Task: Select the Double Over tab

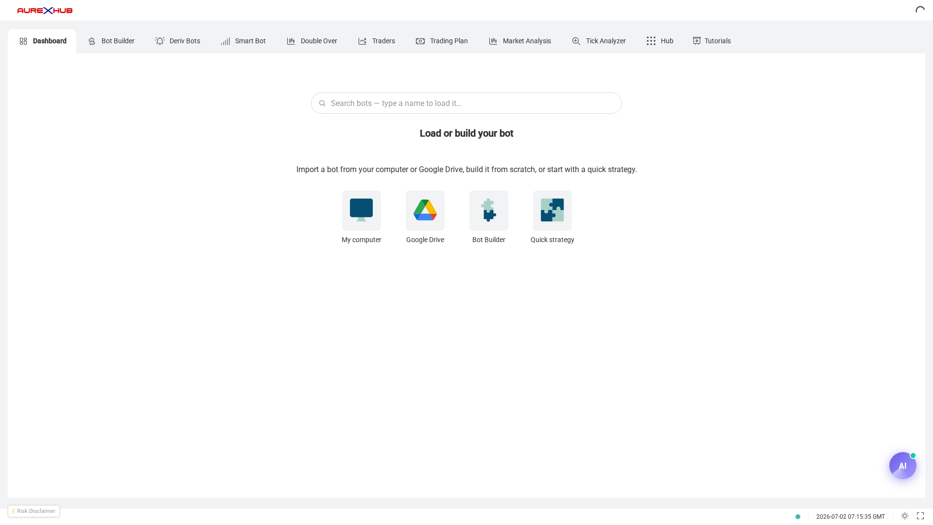Action: tap(311, 41)
